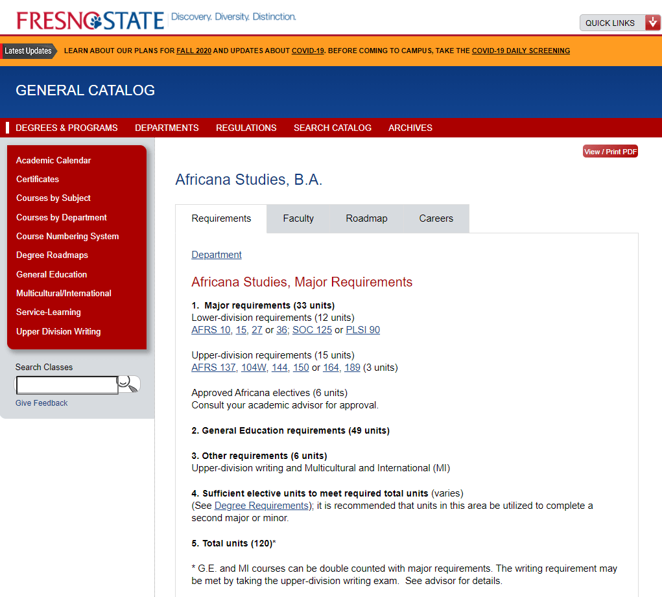The image size is (662, 597).
Task: Open the Degree Roadmaps sidebar link
Action: 51,255
